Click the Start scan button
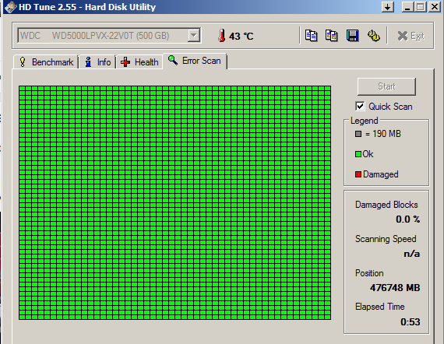444x344 pixels. click(x=386, y=86)
